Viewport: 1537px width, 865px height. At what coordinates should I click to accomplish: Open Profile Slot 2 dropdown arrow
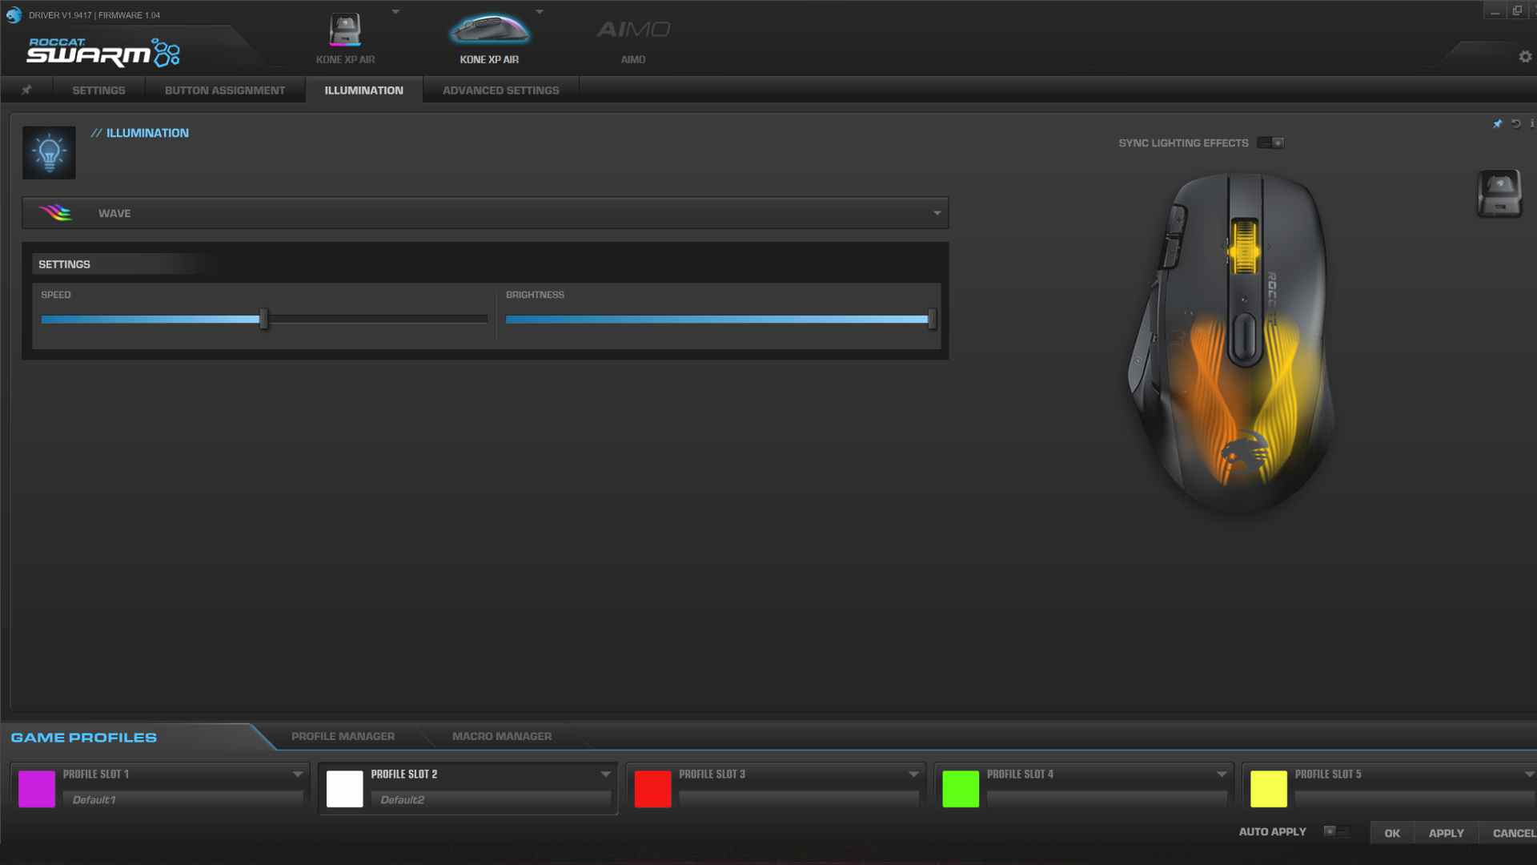coord(605,774)
